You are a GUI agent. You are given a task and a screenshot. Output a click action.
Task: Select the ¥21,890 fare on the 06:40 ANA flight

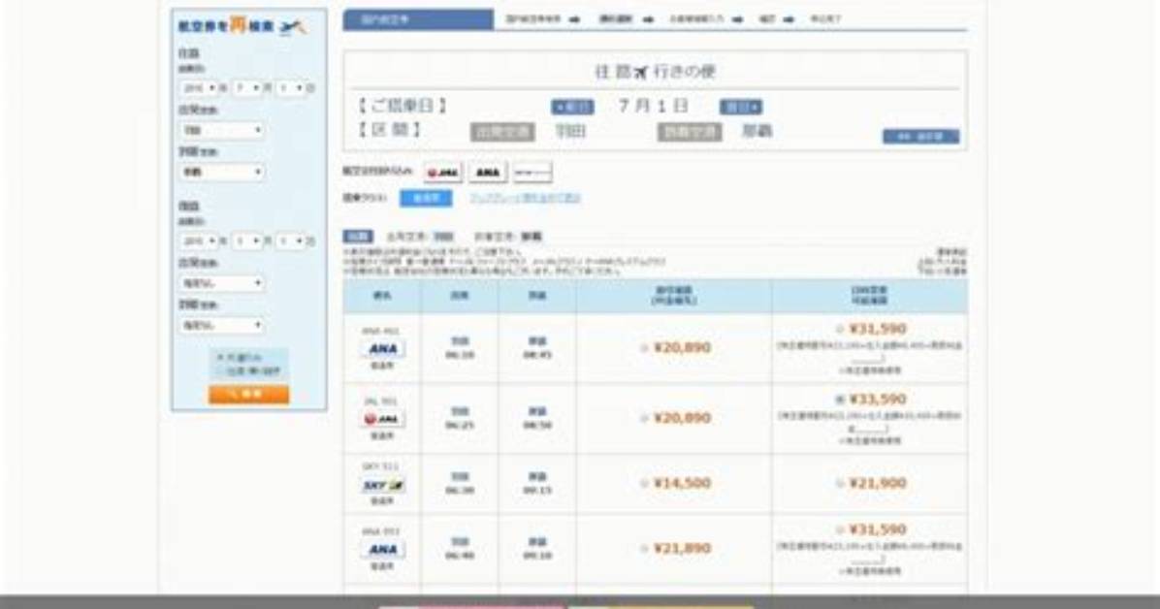(x=644, y=548)
